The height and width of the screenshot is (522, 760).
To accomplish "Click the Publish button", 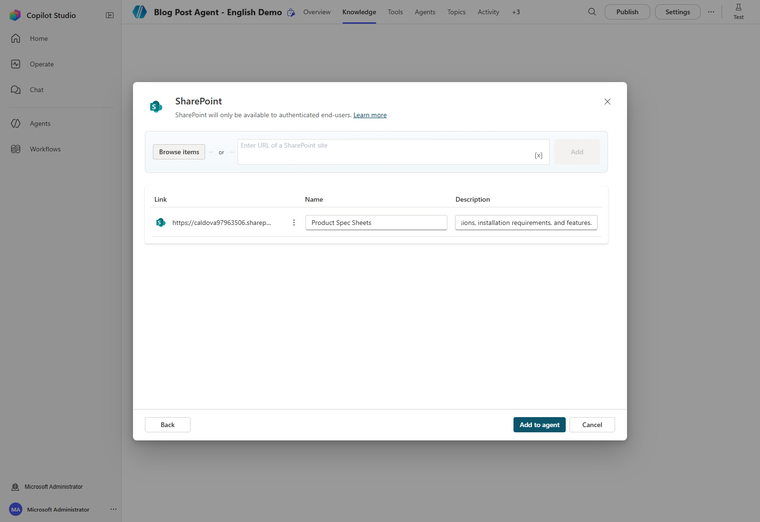I will (x=627, y=12).
